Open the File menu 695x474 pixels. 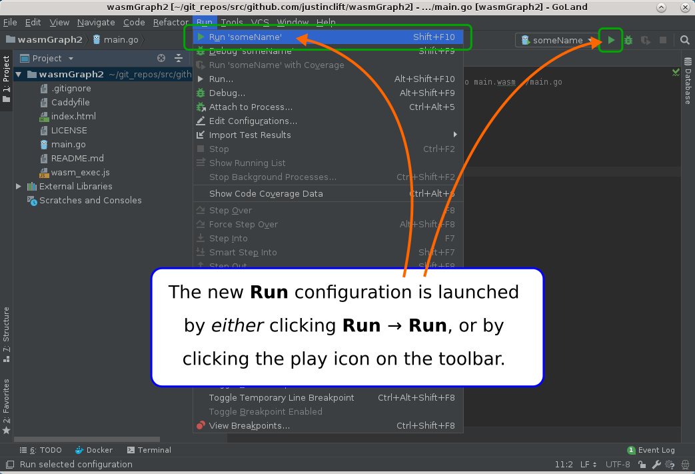10,23
